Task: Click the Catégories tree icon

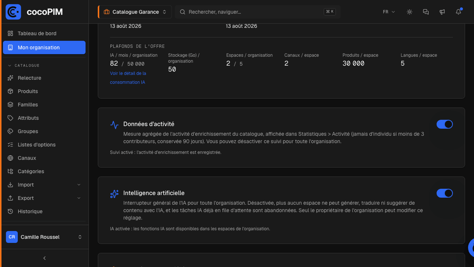Action: [x=10, y=171]
